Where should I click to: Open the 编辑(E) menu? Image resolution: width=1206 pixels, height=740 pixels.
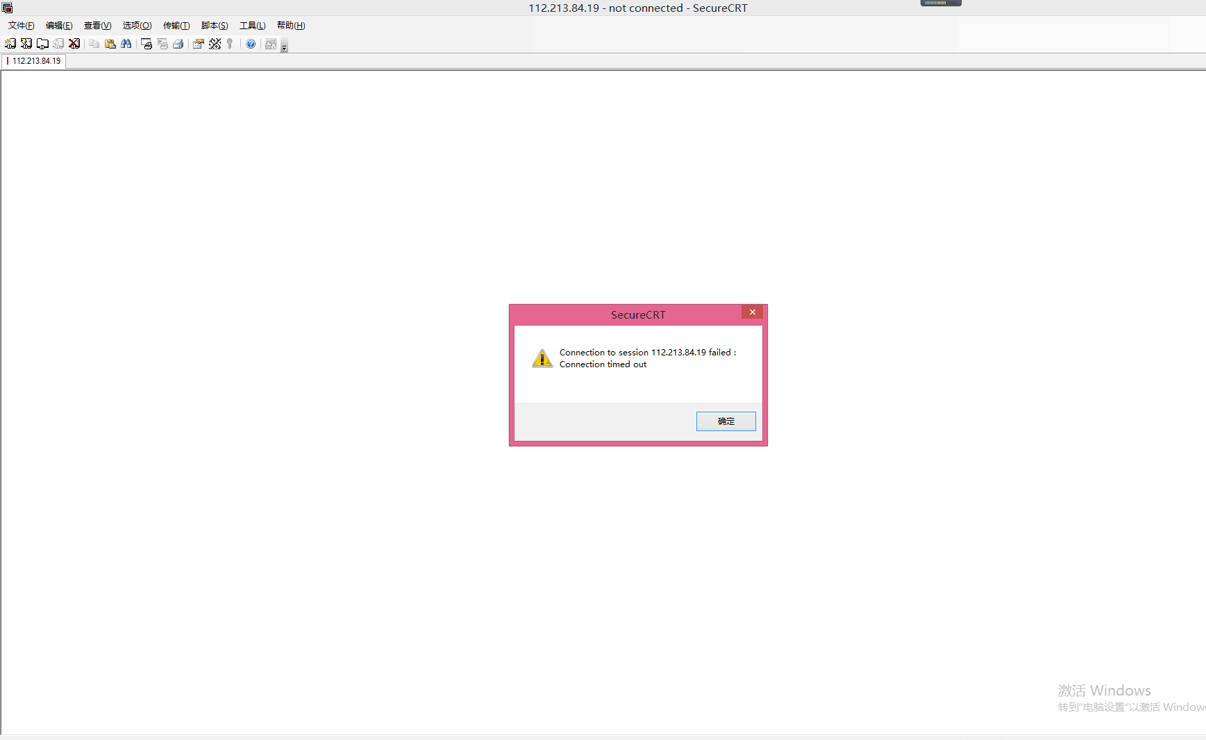point(59,26)
